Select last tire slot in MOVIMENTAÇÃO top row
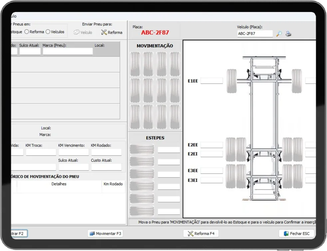This screenshot has width=327, height=251. (175, 64)
